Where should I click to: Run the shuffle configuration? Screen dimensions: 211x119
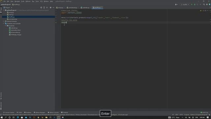(x=192, y=4)
